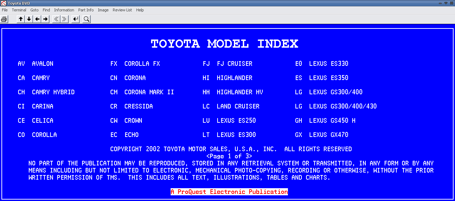
Task: Select the CRESSIDA model entry
Action: tap(132, 106)
